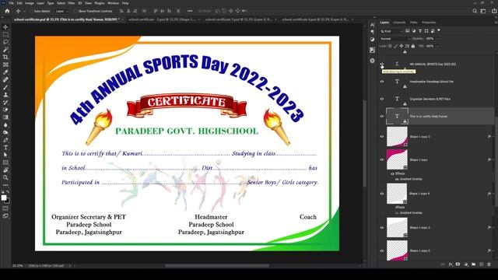Select the Dodge tool
This screenshot has width=498, height=280.
[5, 132]
